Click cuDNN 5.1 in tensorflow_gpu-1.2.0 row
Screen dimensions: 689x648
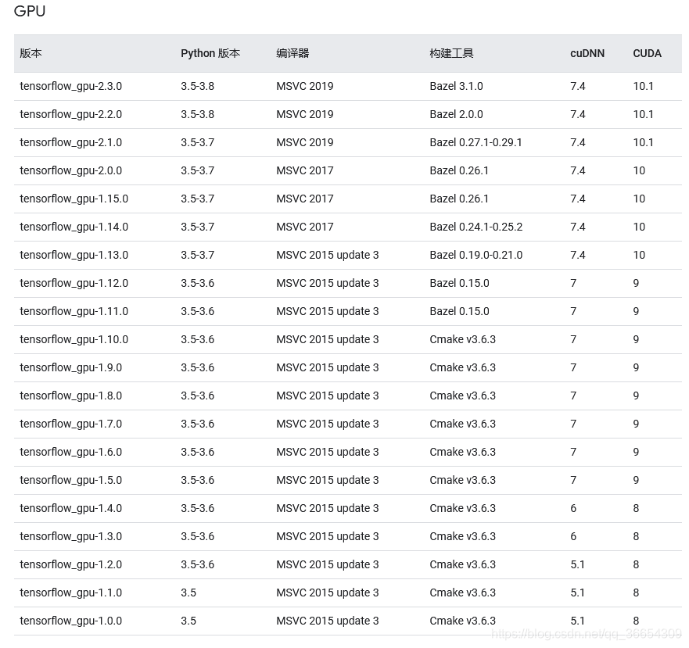pos(577,564)
